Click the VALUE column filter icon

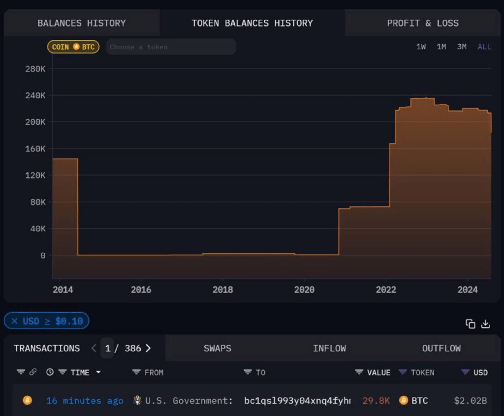(359, 372)
